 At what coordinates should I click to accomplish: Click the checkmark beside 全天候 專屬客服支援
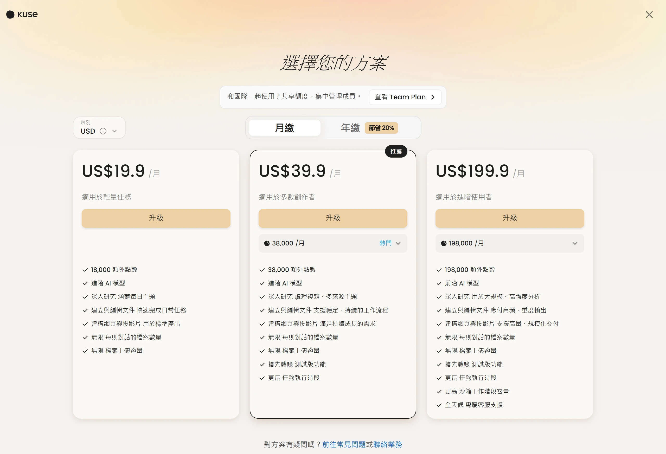[x=439, y=405]
